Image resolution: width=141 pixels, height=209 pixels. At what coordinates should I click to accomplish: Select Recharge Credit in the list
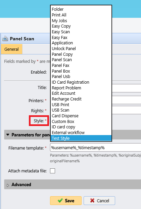[81, 99]
